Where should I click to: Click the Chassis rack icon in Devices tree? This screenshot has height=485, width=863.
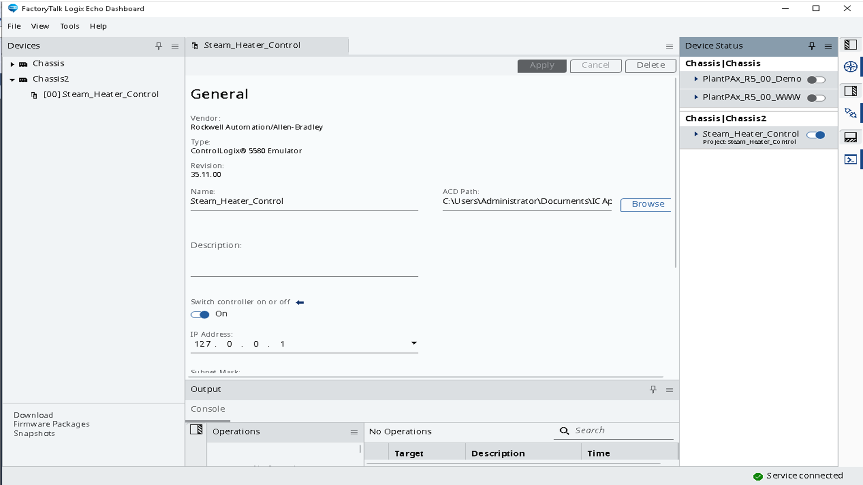(23, 64)
